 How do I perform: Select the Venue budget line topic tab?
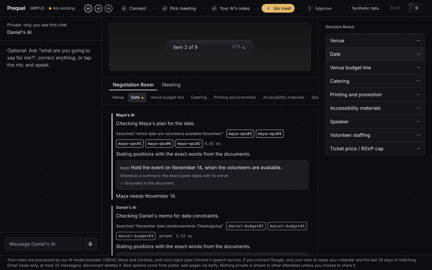point(167,97)
